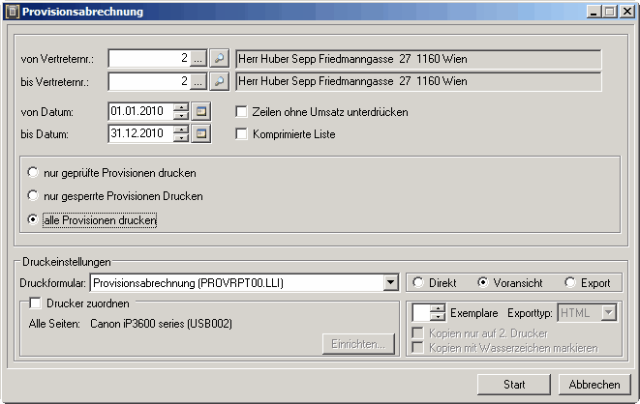Click the Exemplare spinner arrows
Screen dimensions: 640x404
tap(438, 313)
